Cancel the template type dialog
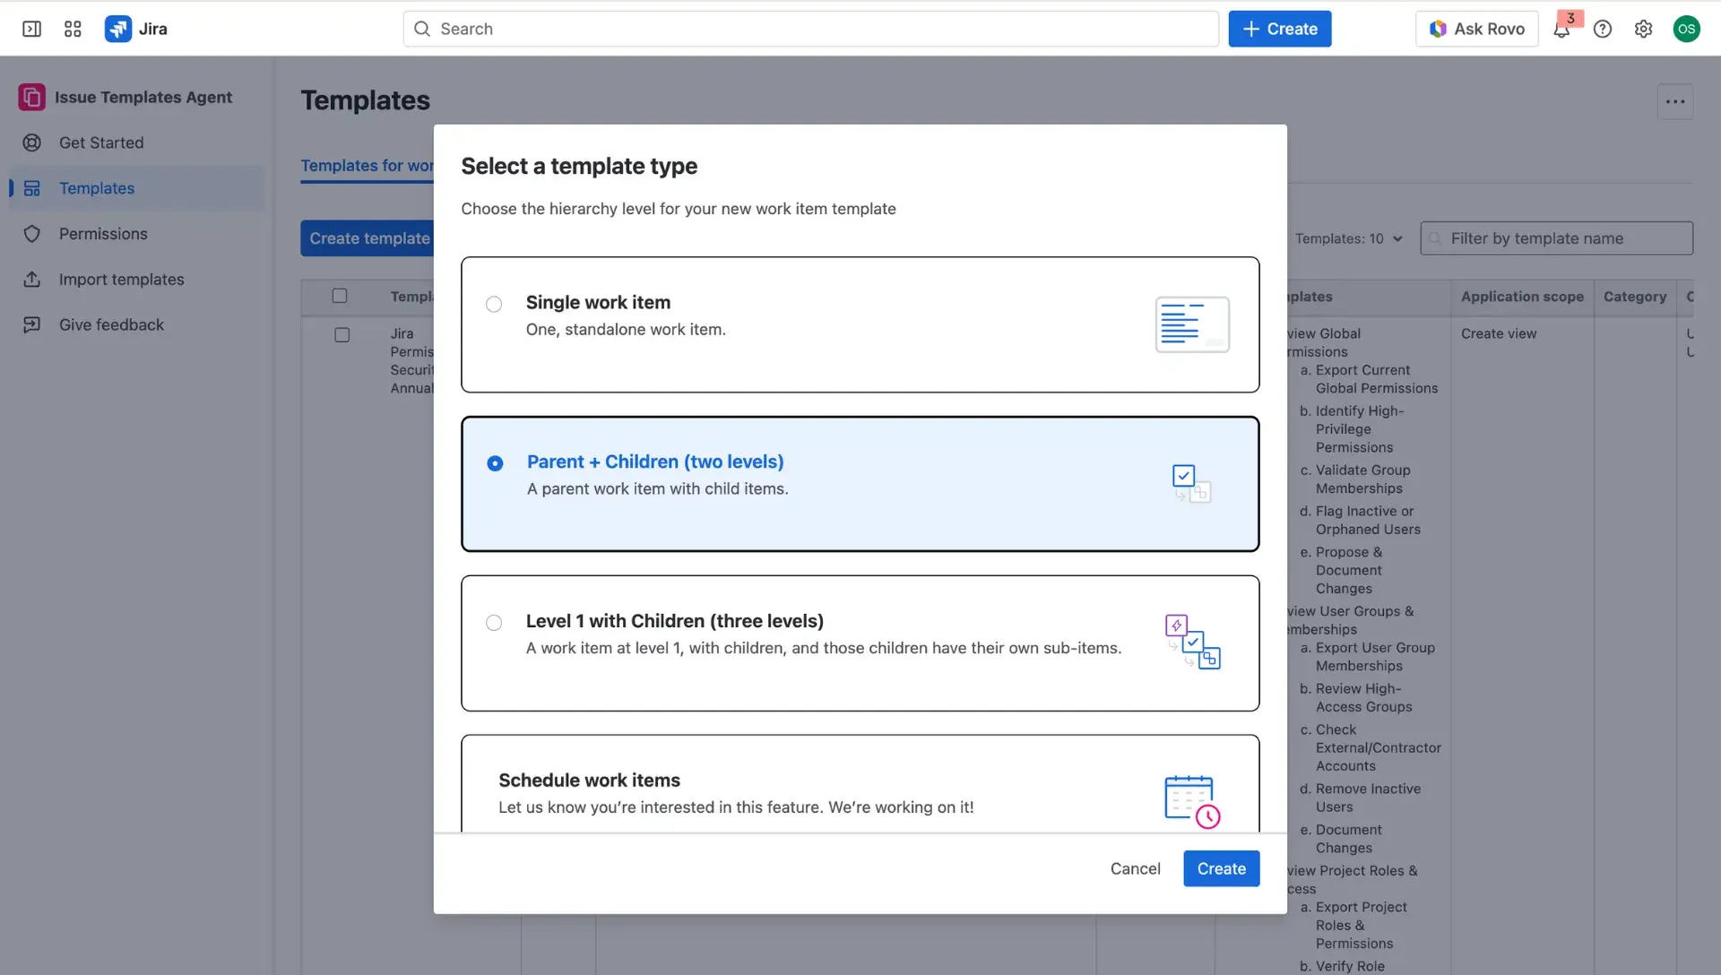 click(x=1135, y=868)
